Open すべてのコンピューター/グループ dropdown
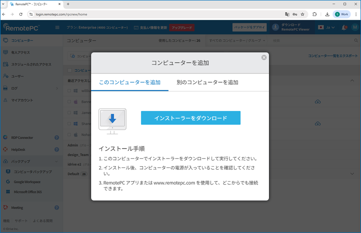Screen dimensions: 361x233 (x=237, y=41)
